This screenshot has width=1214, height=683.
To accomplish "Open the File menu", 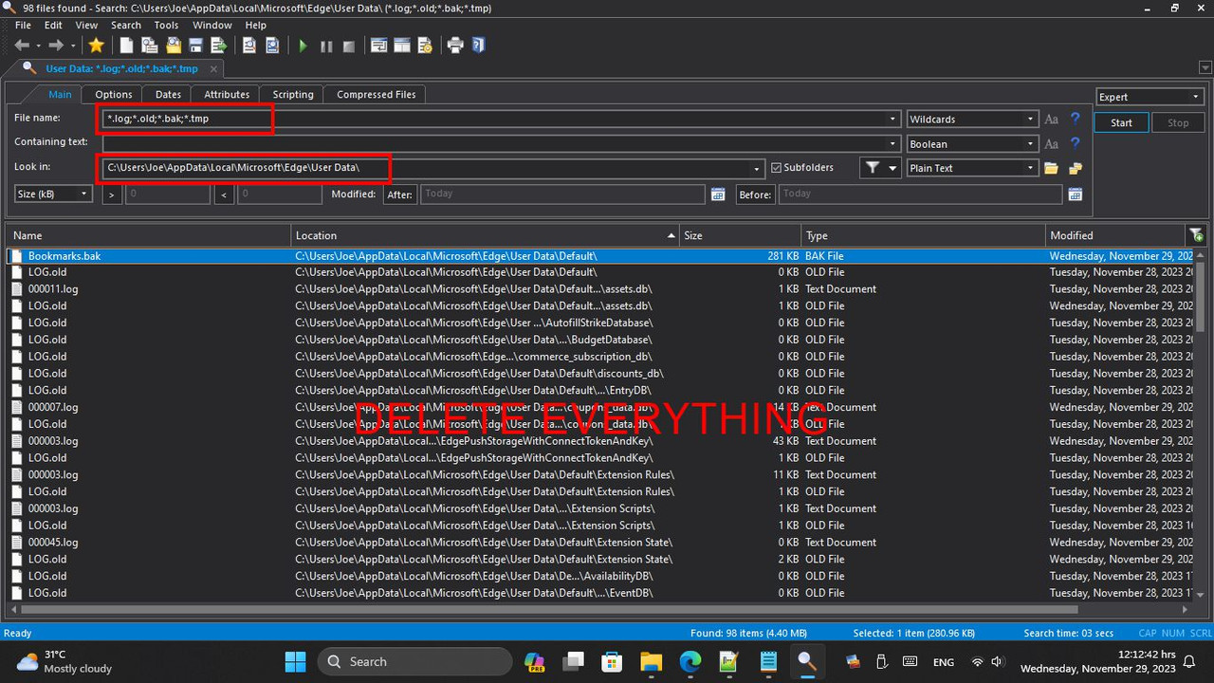I will click(23, 26).
